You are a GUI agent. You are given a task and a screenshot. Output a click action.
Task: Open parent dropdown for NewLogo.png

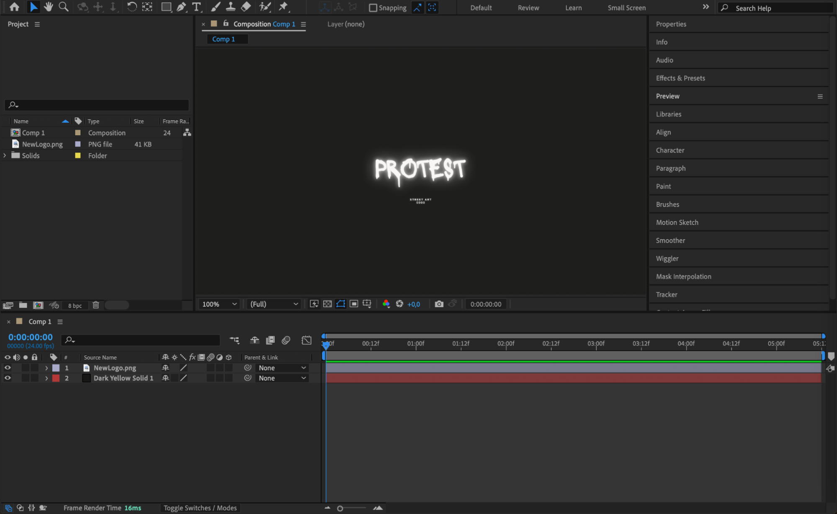tap(282, 368)
